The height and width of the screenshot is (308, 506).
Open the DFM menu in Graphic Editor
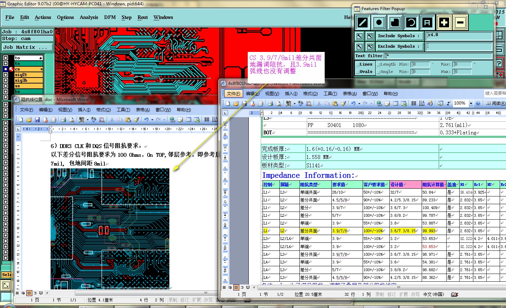pos(110,18)
